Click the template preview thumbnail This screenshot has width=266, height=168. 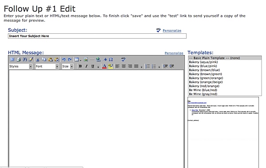(223, 132)
